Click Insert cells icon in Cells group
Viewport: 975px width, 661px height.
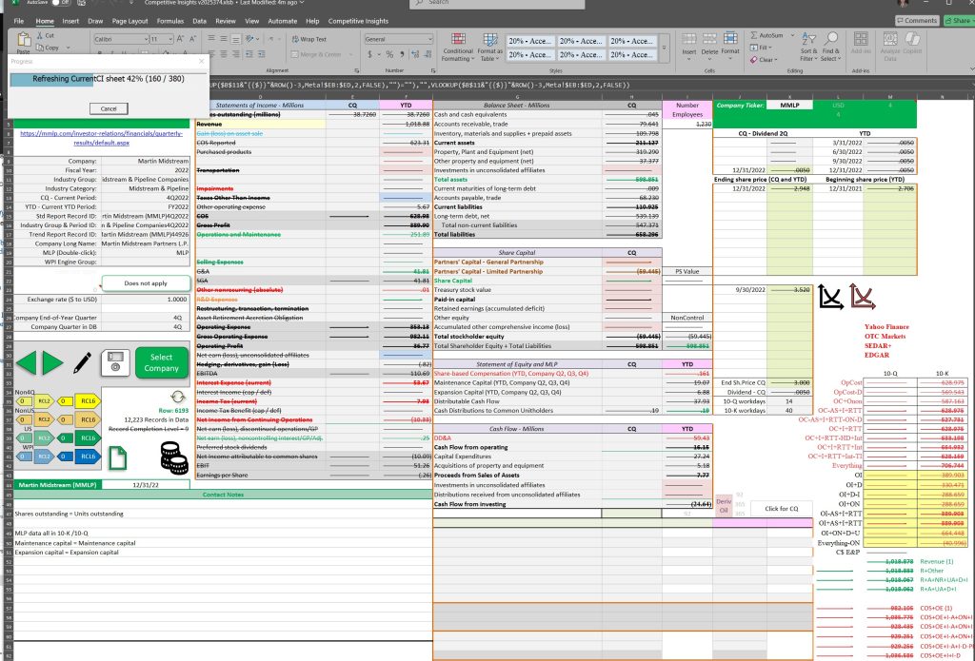pyautogui.click(x=689, y=39)
